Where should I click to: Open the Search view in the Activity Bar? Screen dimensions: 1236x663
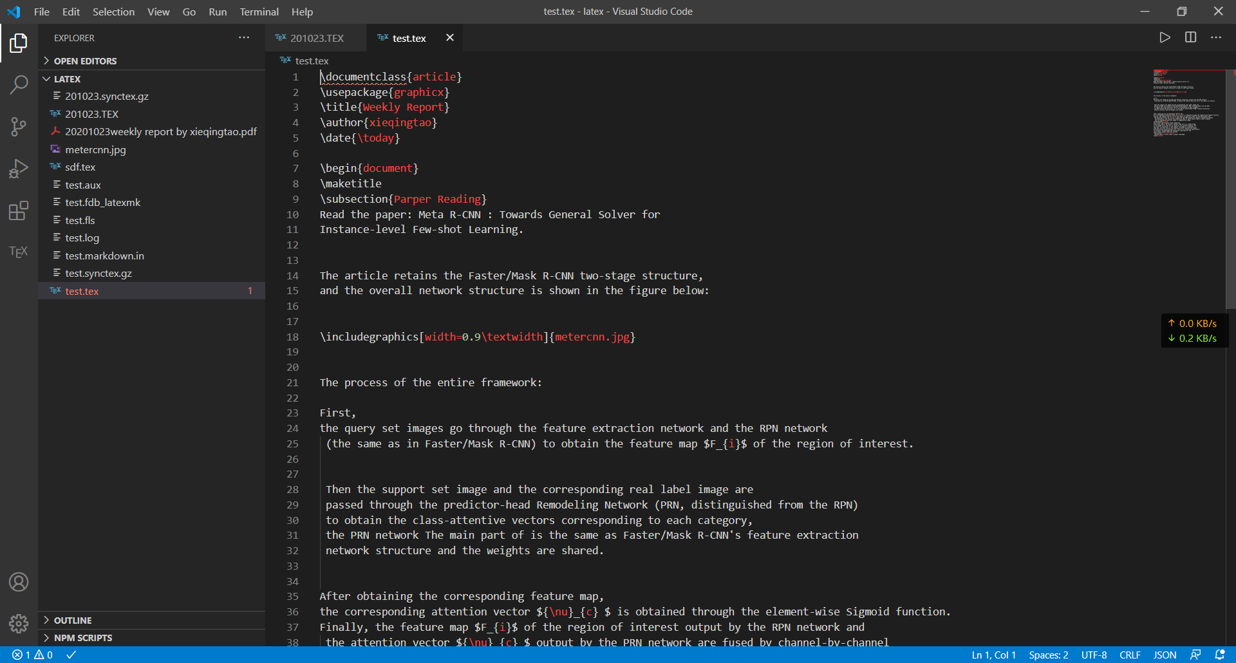click(x=19, y=84)
